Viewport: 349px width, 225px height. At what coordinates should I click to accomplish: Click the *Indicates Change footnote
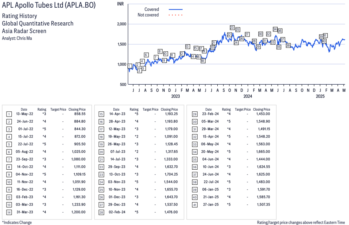point(17,222)
